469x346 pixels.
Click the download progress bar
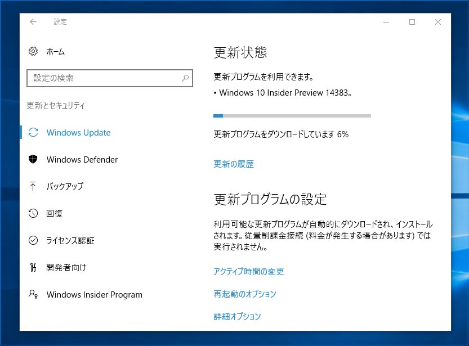[x=292, y=116]
